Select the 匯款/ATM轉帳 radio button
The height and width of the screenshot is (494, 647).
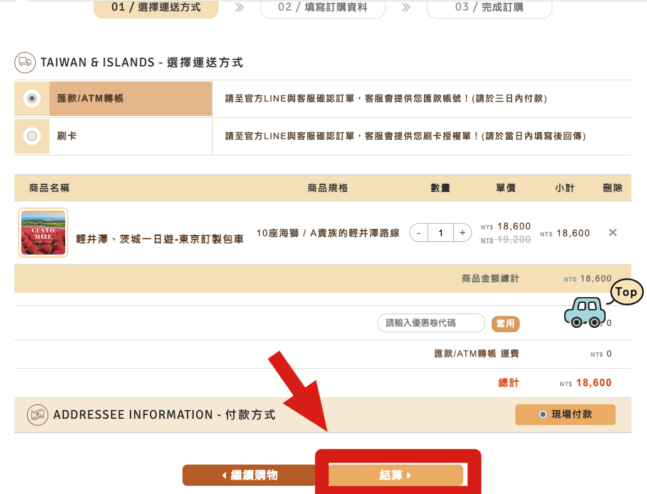32,98
